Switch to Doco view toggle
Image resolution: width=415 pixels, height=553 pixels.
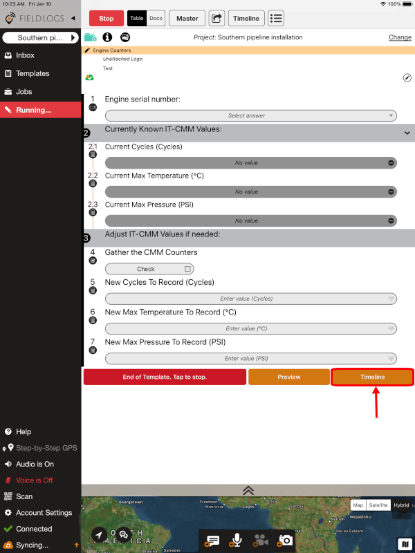(156, 19)
